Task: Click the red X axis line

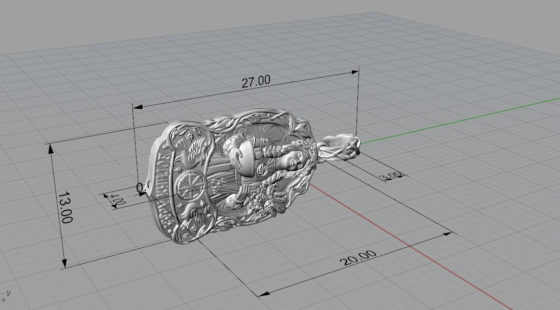Action: (411, 246)
